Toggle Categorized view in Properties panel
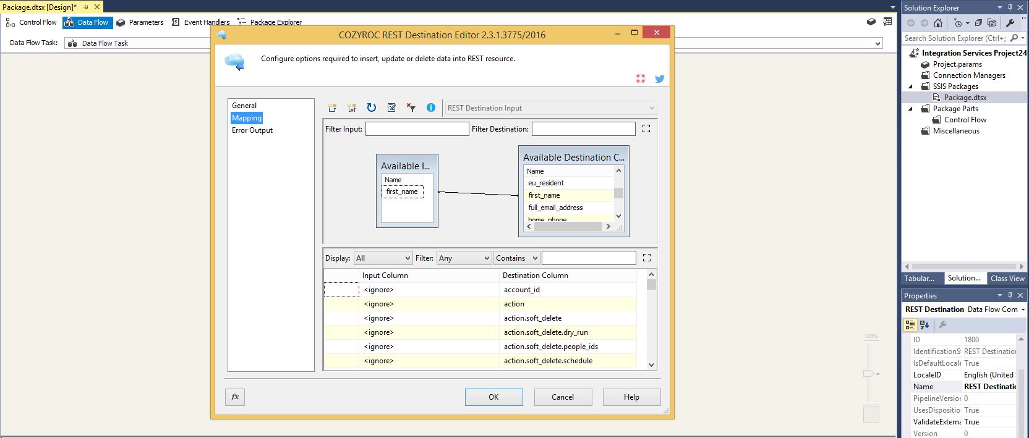Viewport: 1029px width, 438px height. point(910,324)
